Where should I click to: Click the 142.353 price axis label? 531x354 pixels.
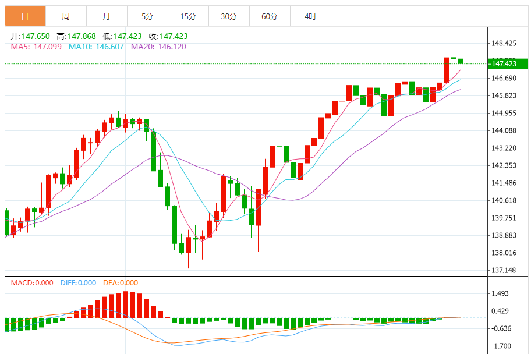[x=504, y=165]
